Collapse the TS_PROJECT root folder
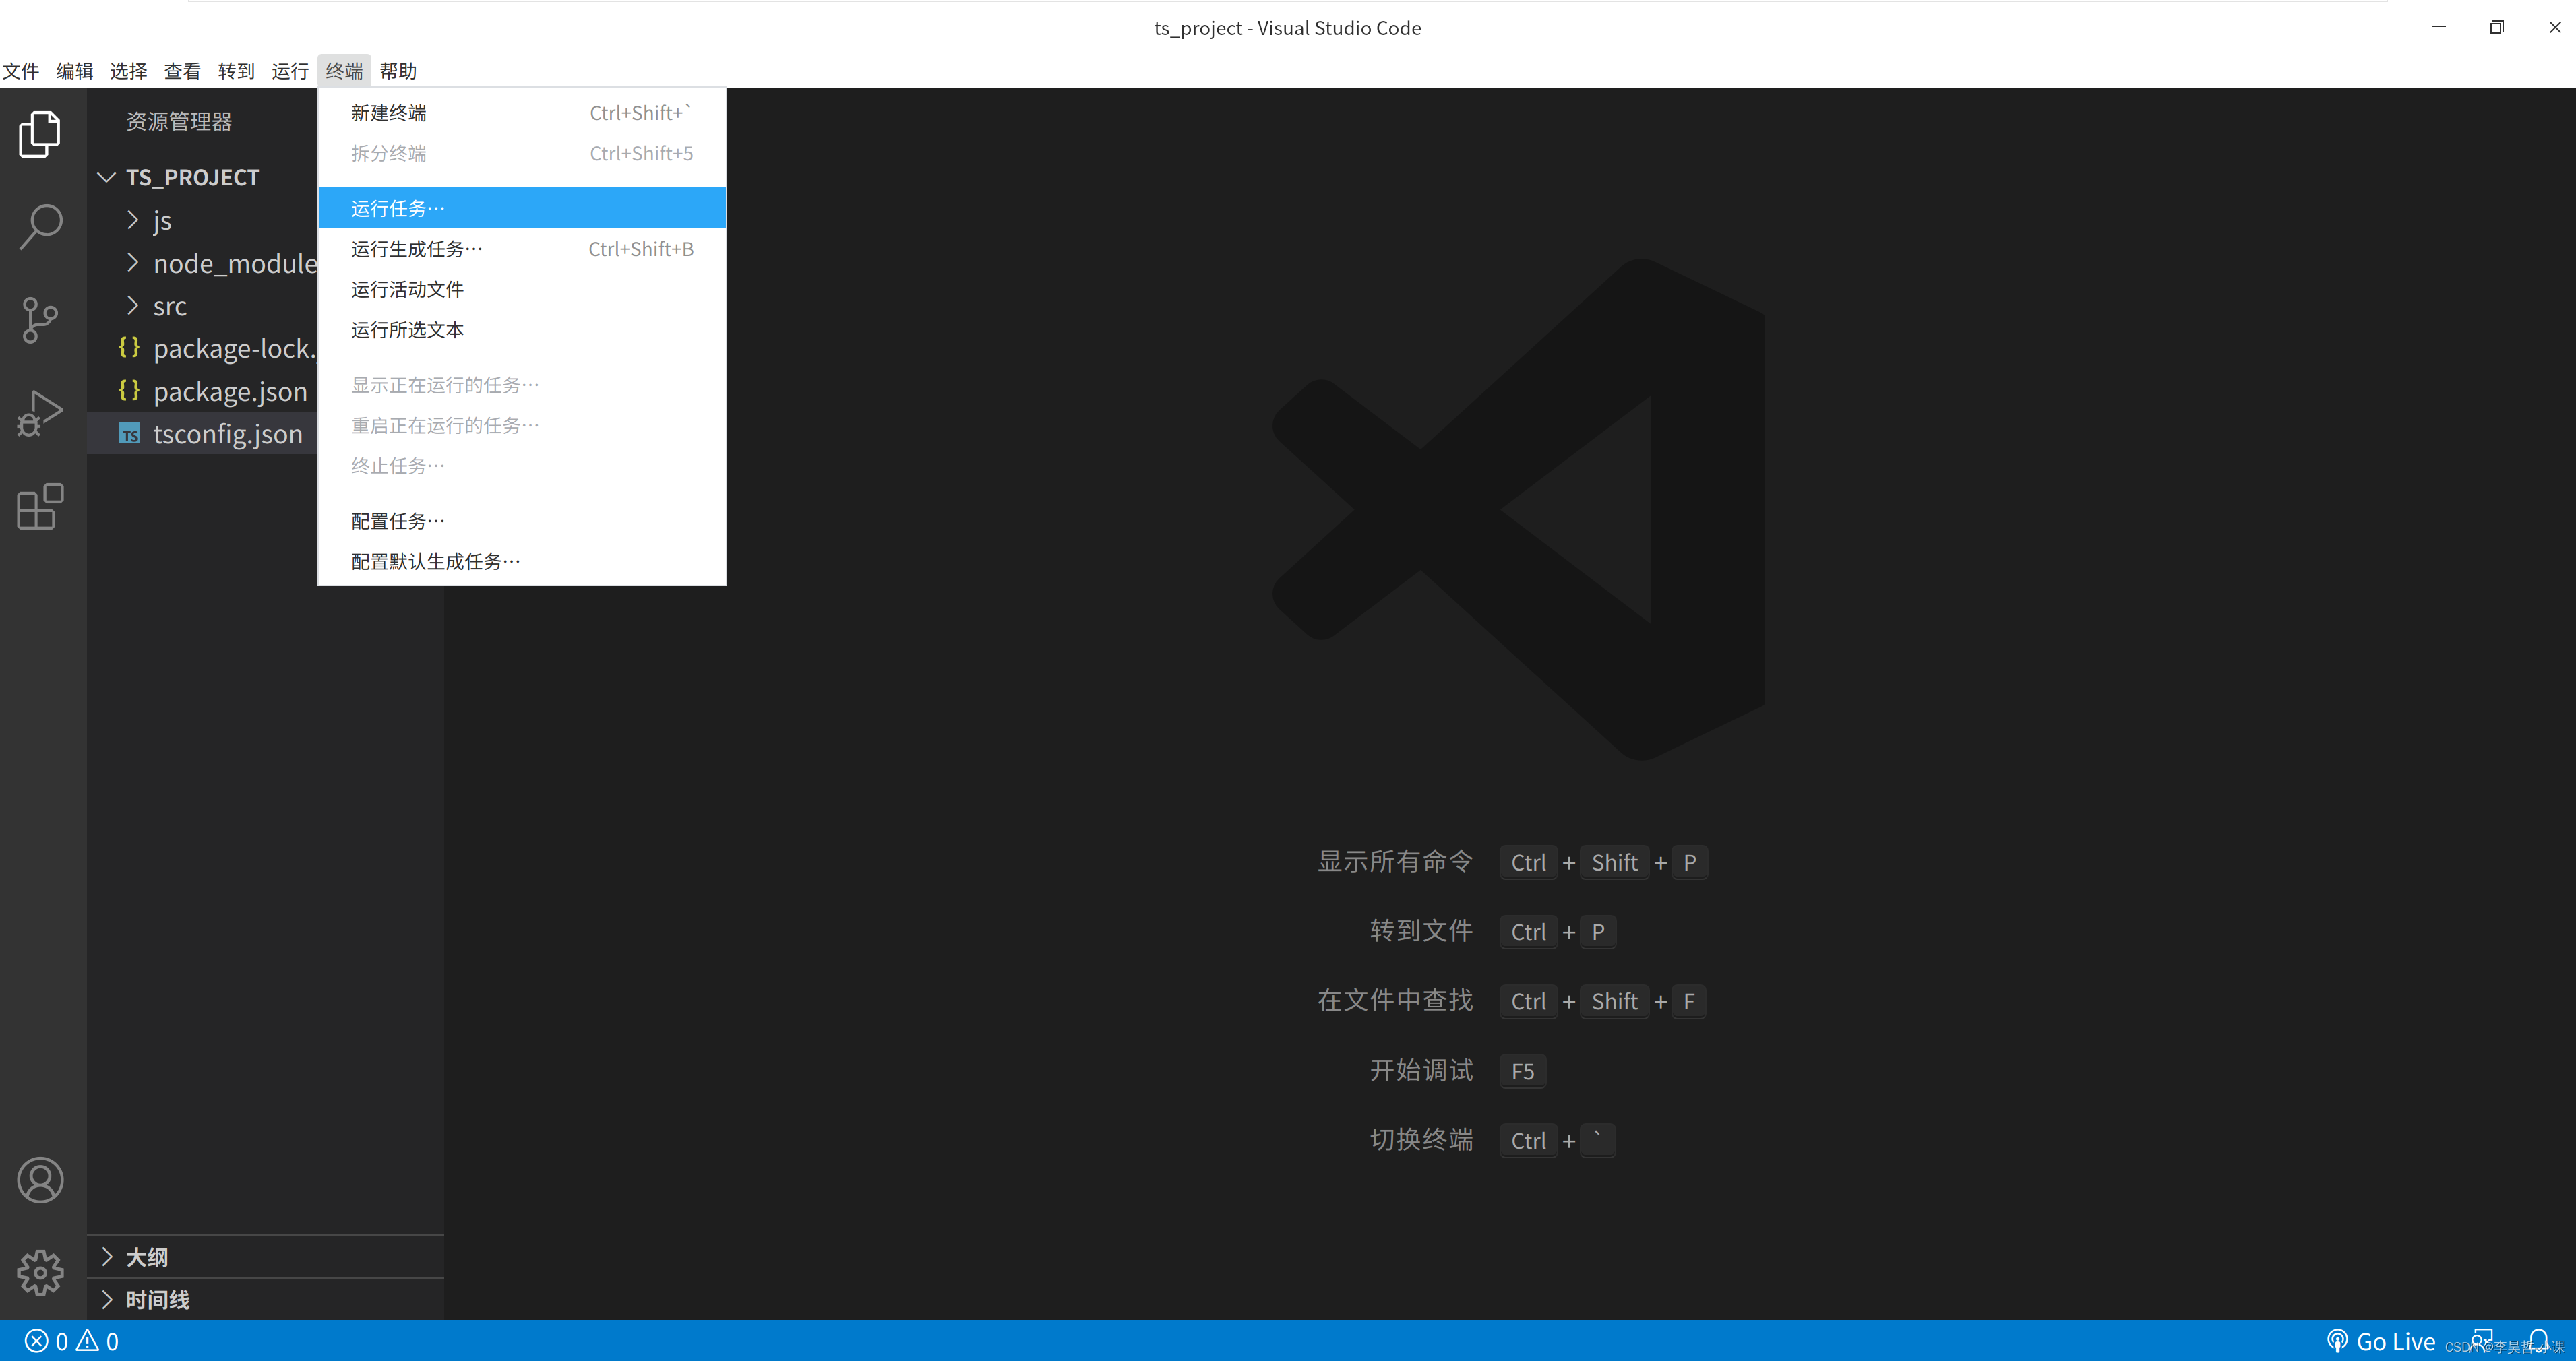The width and height of the screenshot is (2576, 1361). click(203, 177)
